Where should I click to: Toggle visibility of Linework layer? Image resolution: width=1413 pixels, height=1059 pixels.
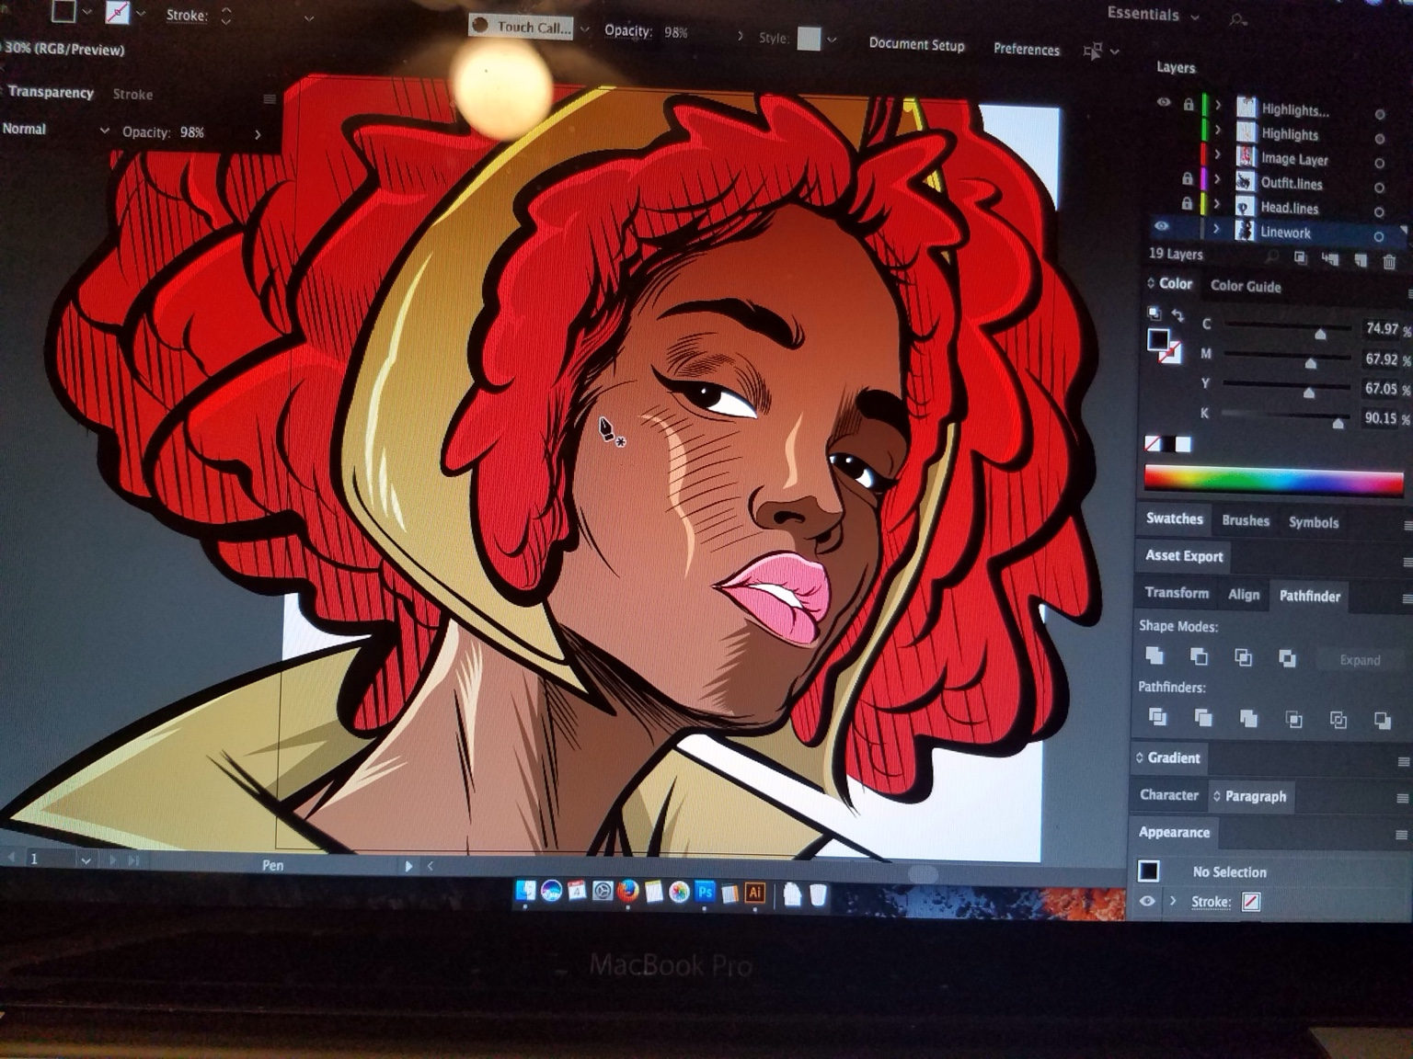[x=1162, y=226]
